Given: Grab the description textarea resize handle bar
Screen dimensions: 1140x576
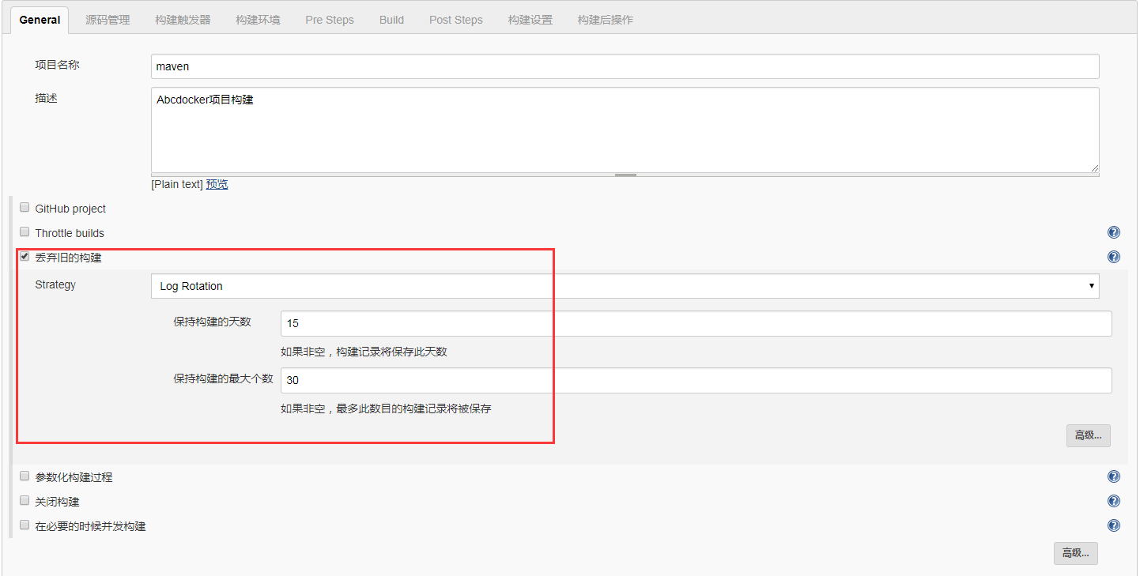Looking at the screenshot, I should 625,175.
